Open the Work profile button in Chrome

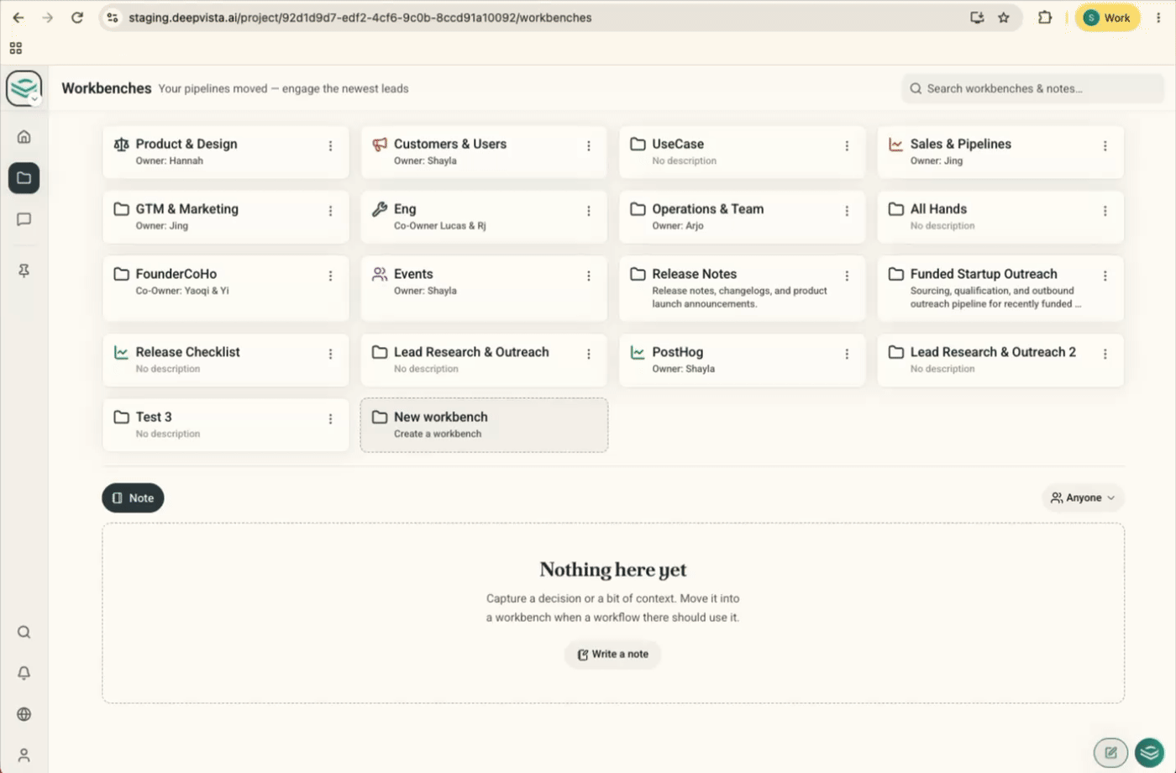(1107, 18)
